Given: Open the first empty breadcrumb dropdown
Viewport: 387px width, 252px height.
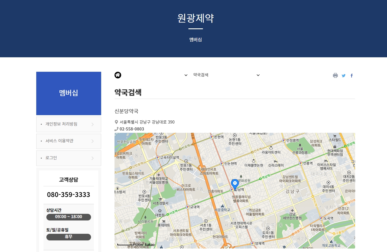Looking at the screenshot, I should pos(155,75).
